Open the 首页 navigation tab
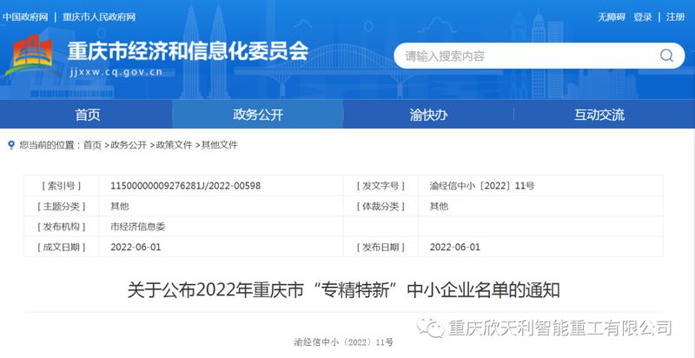Viewport: 695px width, 358px height. (87, 115)
